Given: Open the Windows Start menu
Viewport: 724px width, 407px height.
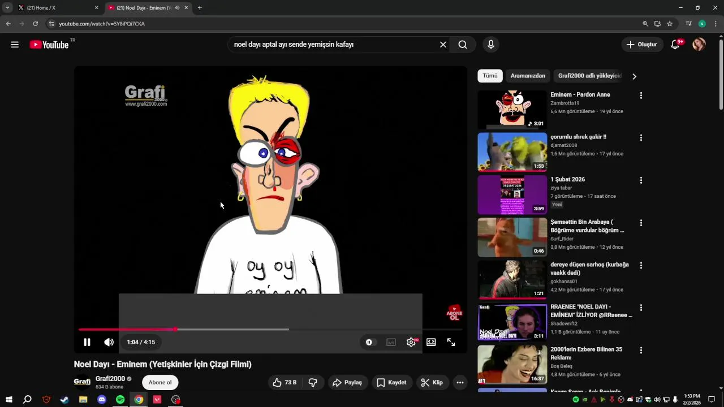Looking at the screenshot, I should coord(8,400).
